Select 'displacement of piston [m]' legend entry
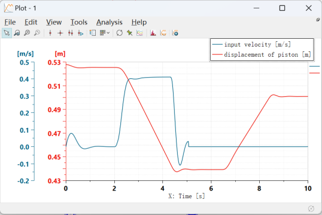This screenshot has width=322, height=215. click(x=262, y=55)
